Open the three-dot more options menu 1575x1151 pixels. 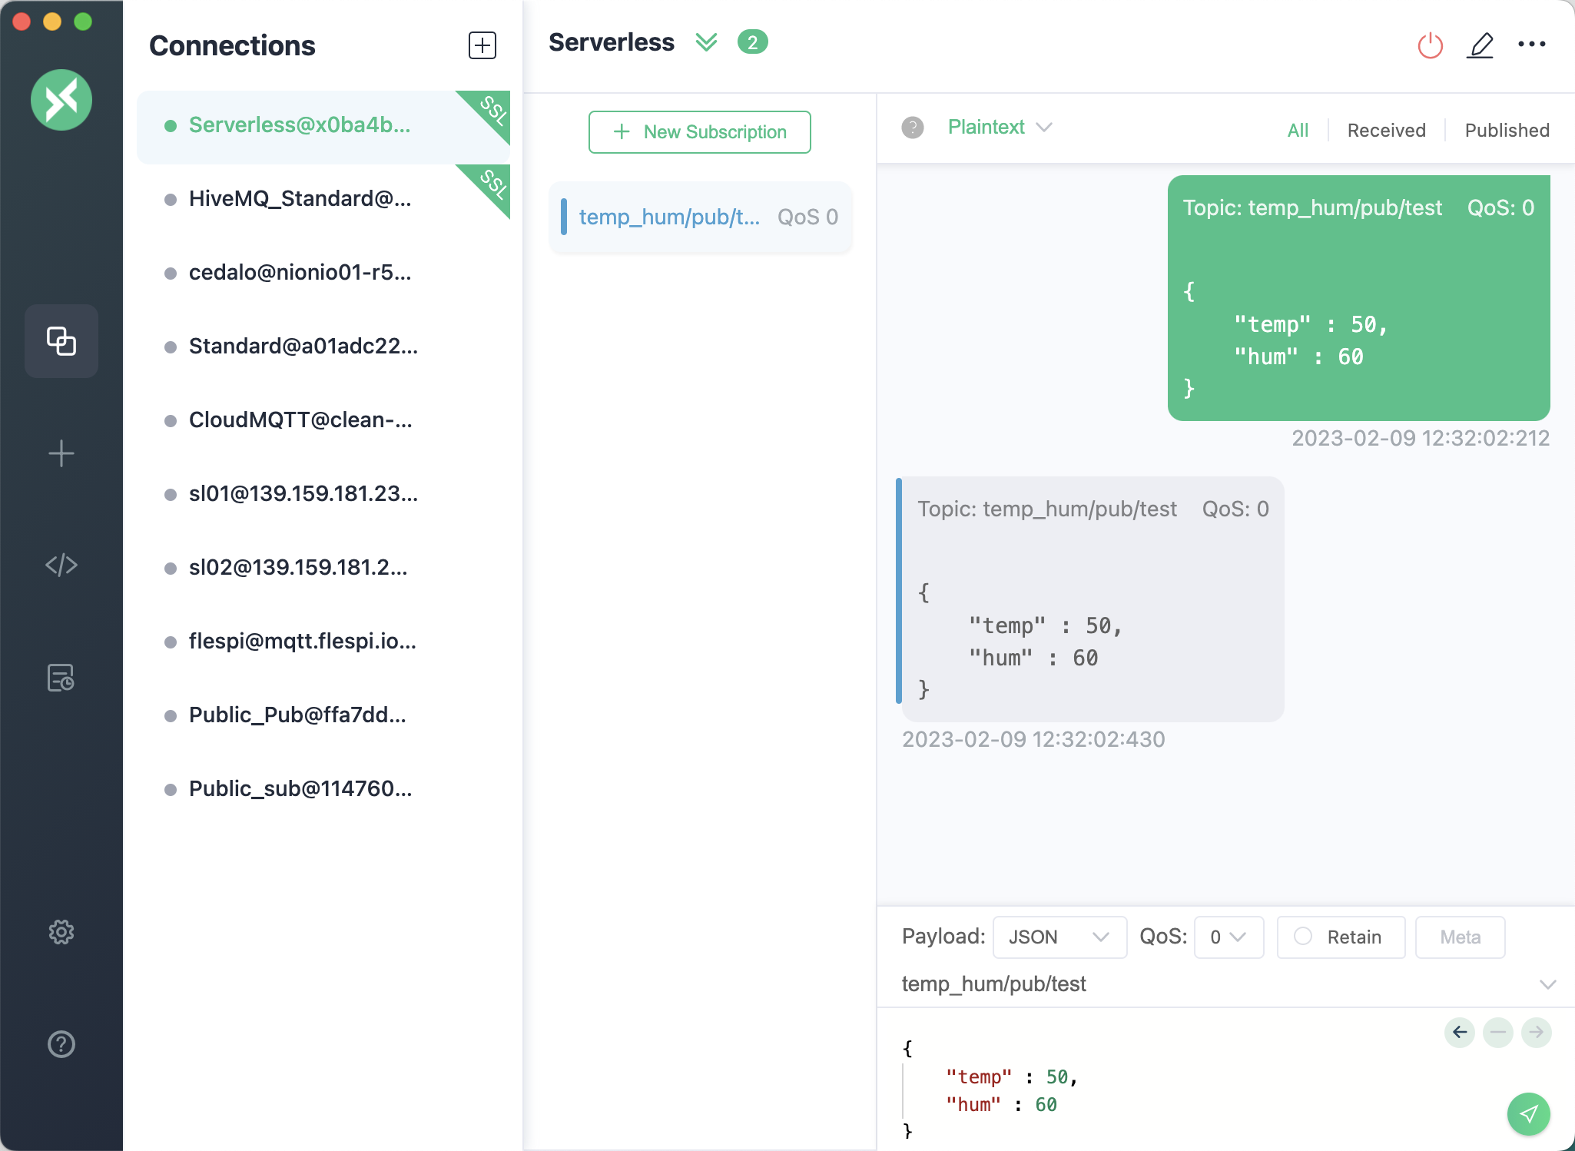pyautogui.click(x=1531, y=45)
